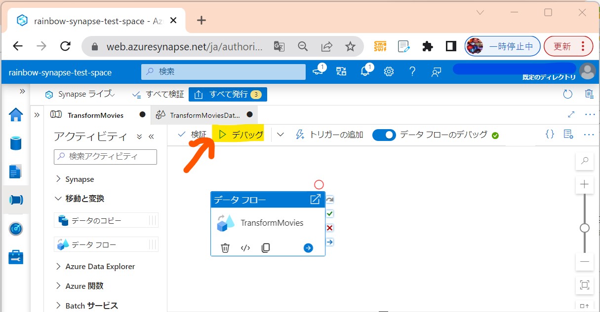Switch directory and subscription icon
Viewport: 600px width, 312px height.
tap(341, 72)
